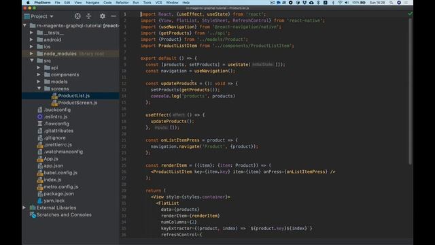
Task: Select the components folder label
Action: pos(65,75)
